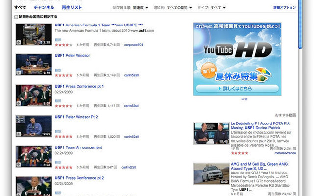Click the 2:29 thumbnail of USF1 American Formula 1 Team

tap(34, 34)
